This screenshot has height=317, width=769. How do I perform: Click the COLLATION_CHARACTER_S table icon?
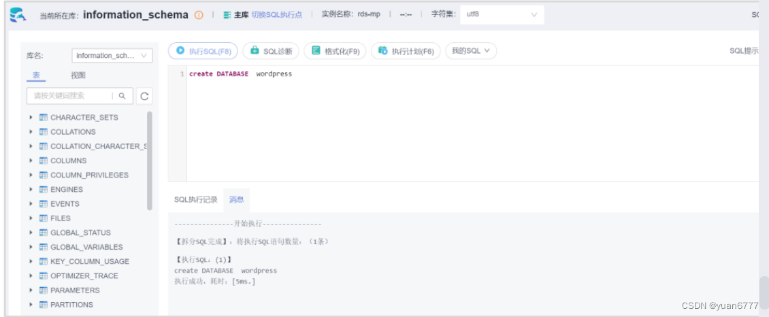tap(43, 146)
